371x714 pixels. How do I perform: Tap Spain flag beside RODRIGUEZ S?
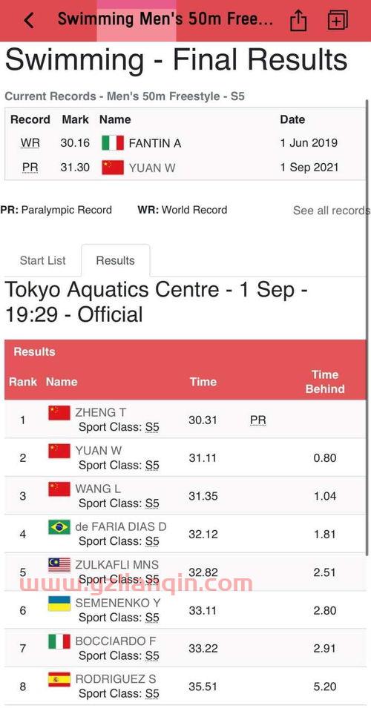59,679
